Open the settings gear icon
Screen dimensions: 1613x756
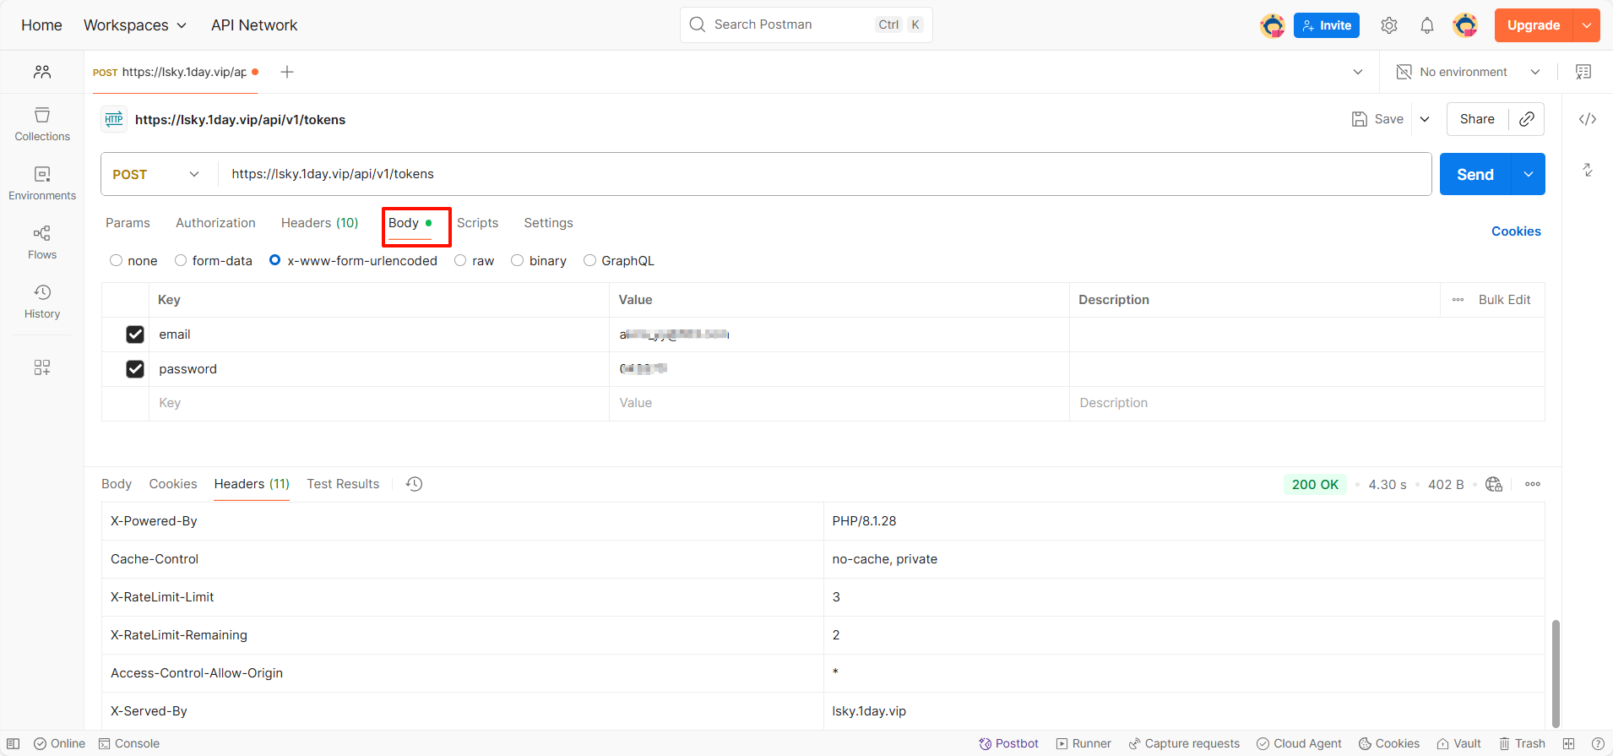pos(1388,25)
